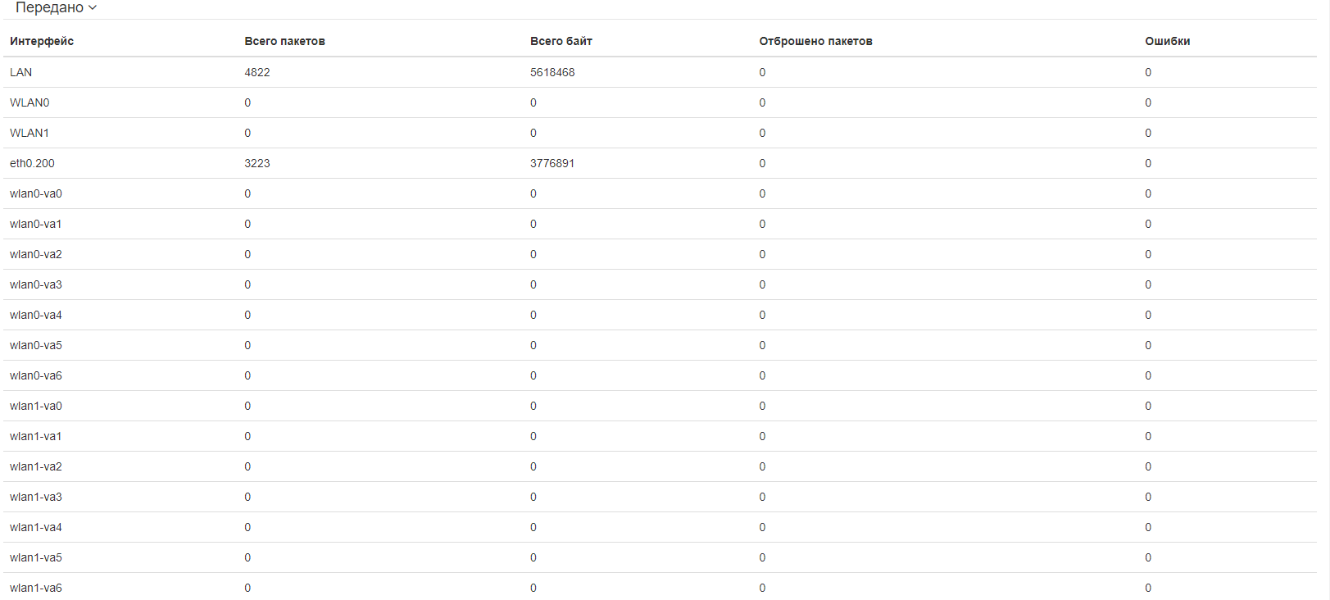1330x600 pixels.
Task: Select the wlan0-va3 row label
Action: [36, 284]
